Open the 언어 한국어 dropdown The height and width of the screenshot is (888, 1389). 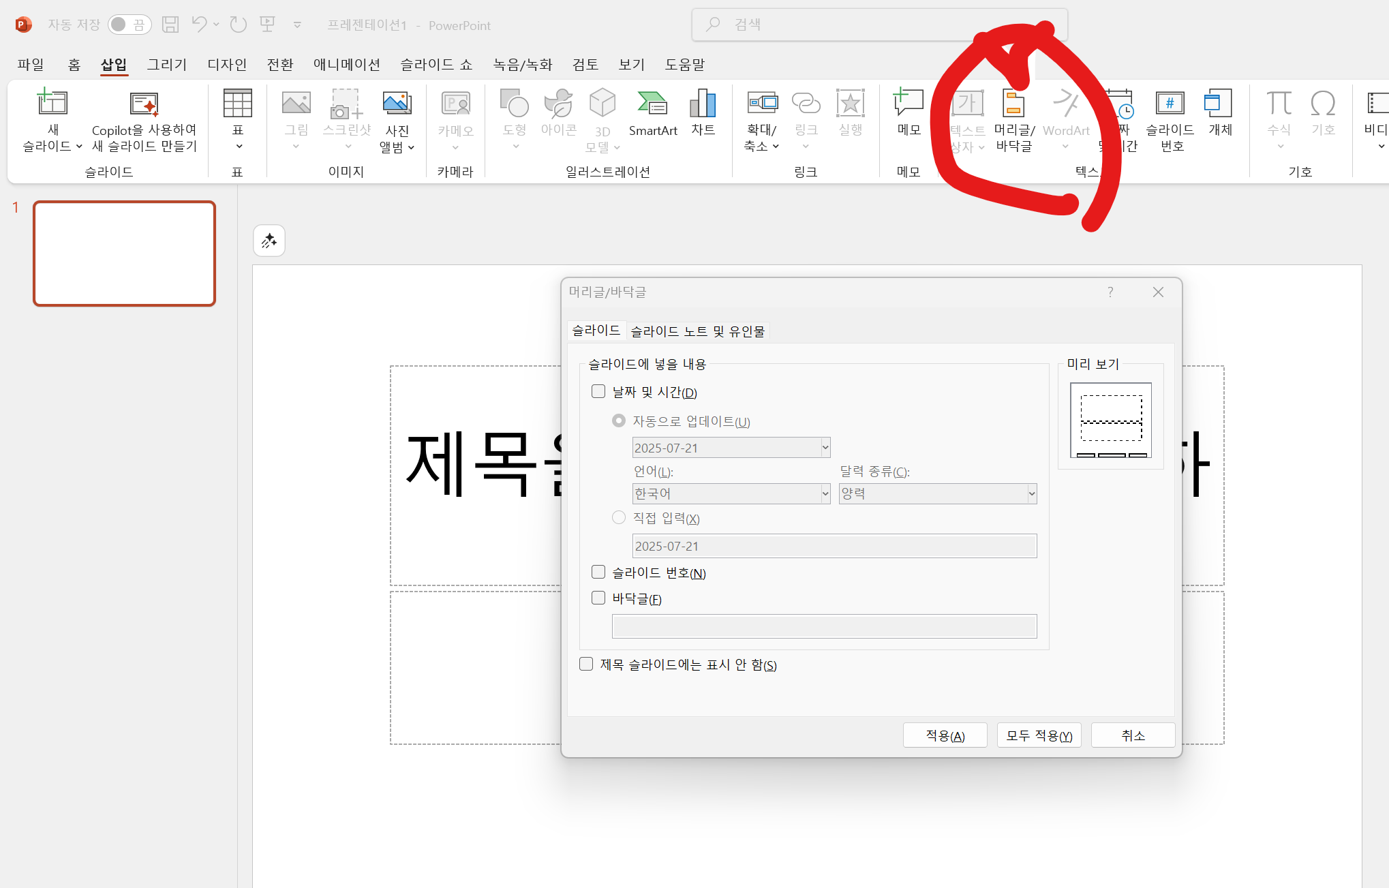(x=731, y=493)
